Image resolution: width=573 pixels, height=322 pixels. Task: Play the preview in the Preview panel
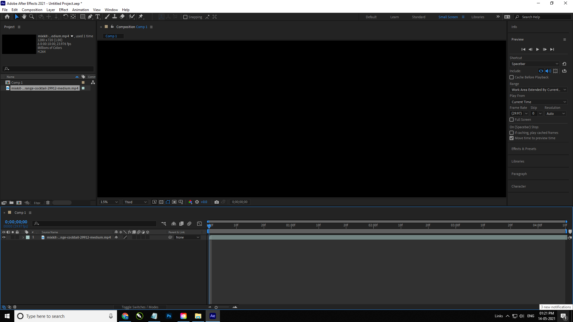click(x=537, y=49)
